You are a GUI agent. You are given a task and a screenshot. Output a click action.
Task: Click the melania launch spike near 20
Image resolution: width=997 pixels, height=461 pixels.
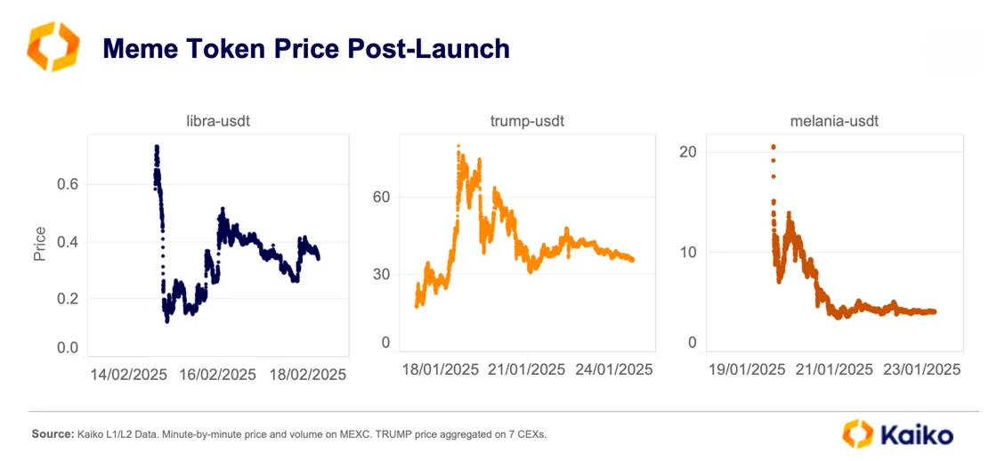coord(774,148)
